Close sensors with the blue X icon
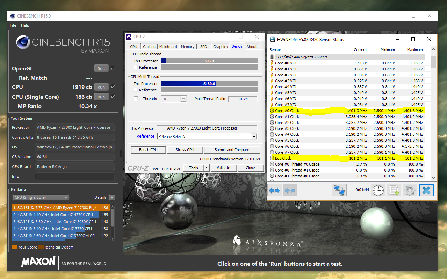This screenshot has height=279, width=447. click(x=426, y=190)
